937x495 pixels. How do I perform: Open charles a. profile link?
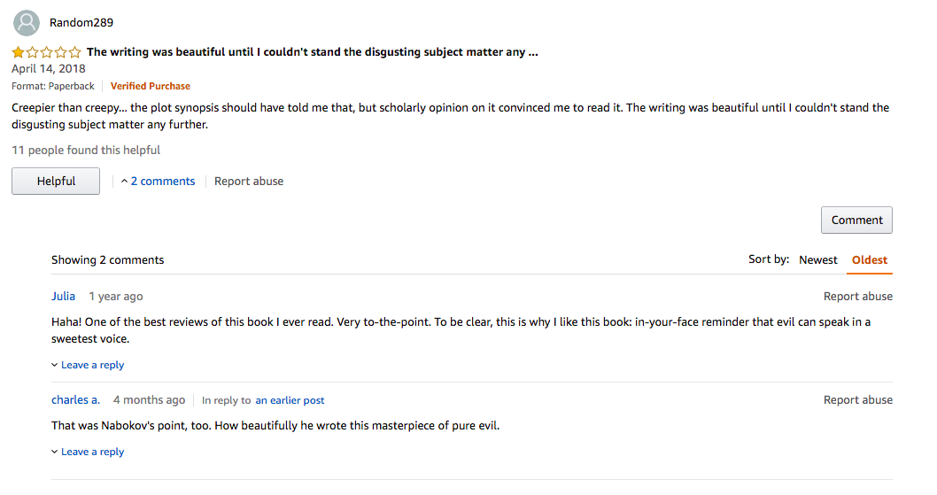pos(75,400)
